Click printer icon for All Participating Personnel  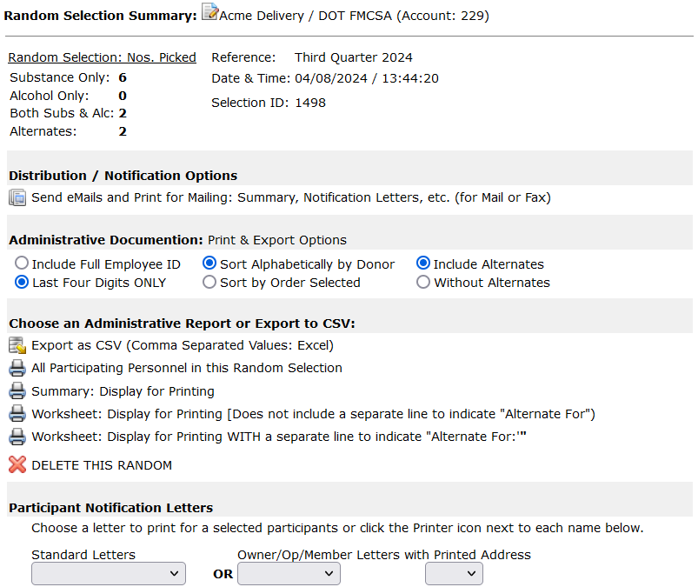click(x=17, y=369)
